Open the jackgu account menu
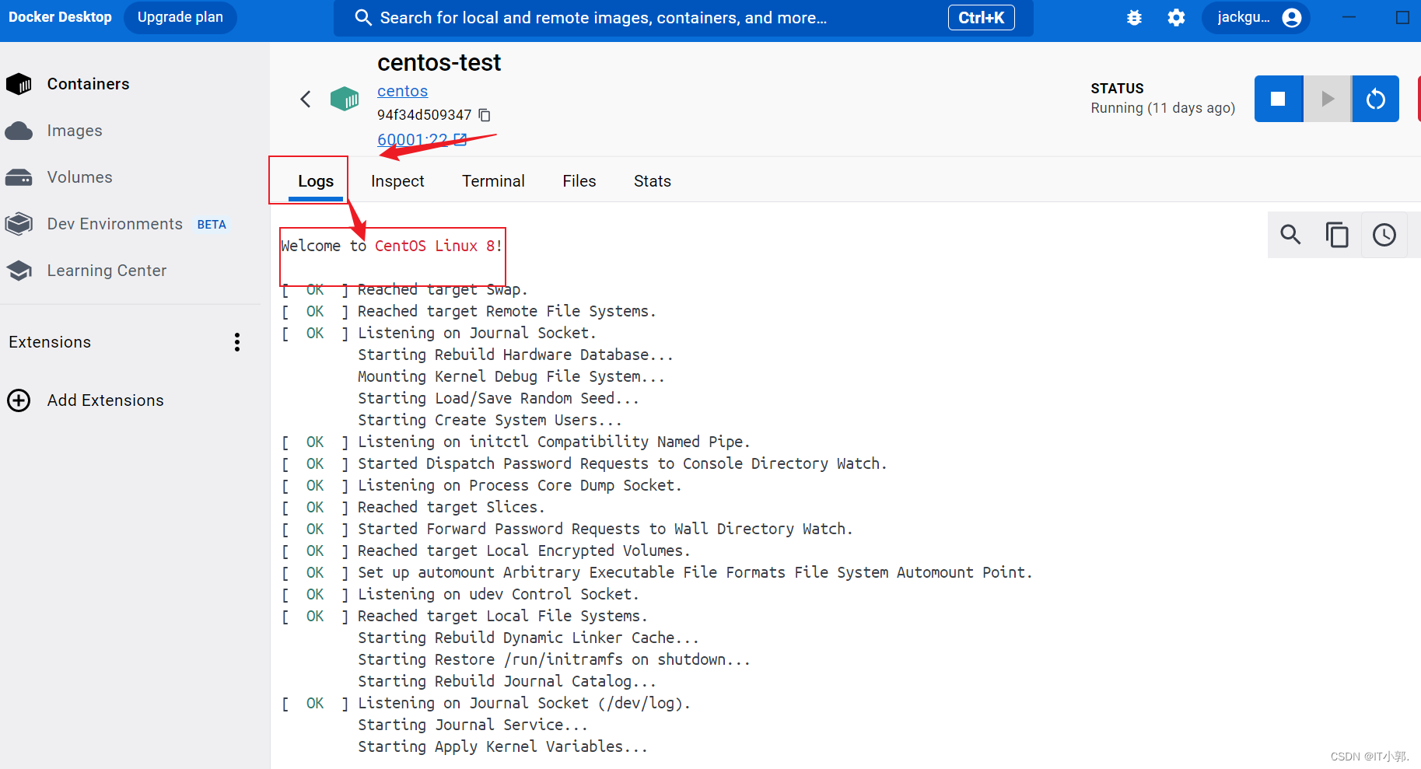Screen dimensions: 1421x769 1255,17
